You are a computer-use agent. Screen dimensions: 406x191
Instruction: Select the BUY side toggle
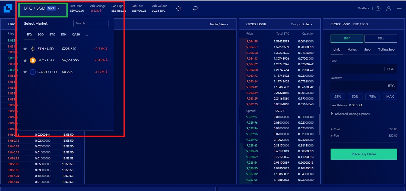click(x=347, y=39)
